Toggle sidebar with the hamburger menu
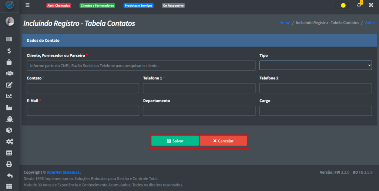379x191 pixels. coord(27,5)
